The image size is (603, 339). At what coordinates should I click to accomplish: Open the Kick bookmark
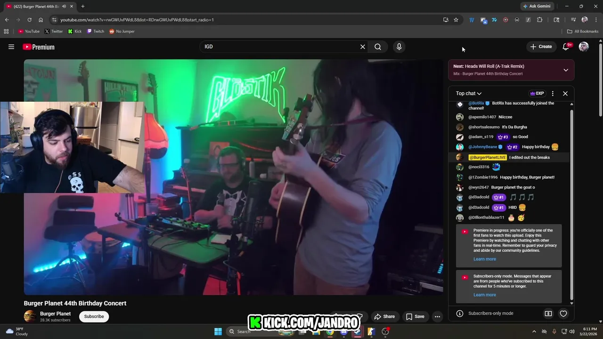pyautogui.click(x=74, y=32)
